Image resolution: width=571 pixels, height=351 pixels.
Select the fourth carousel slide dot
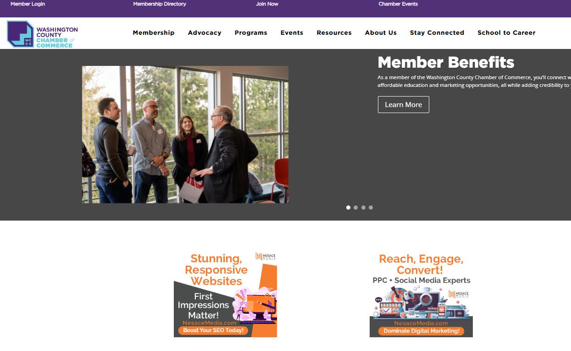click(x=371, y=208)
